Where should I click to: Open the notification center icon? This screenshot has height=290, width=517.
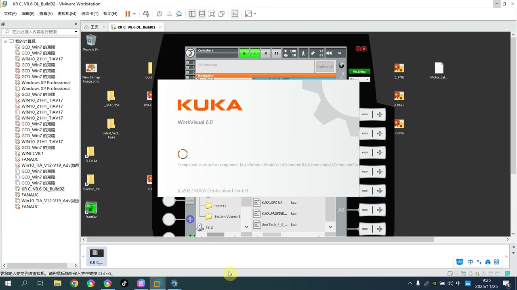(x=506, y=284)
